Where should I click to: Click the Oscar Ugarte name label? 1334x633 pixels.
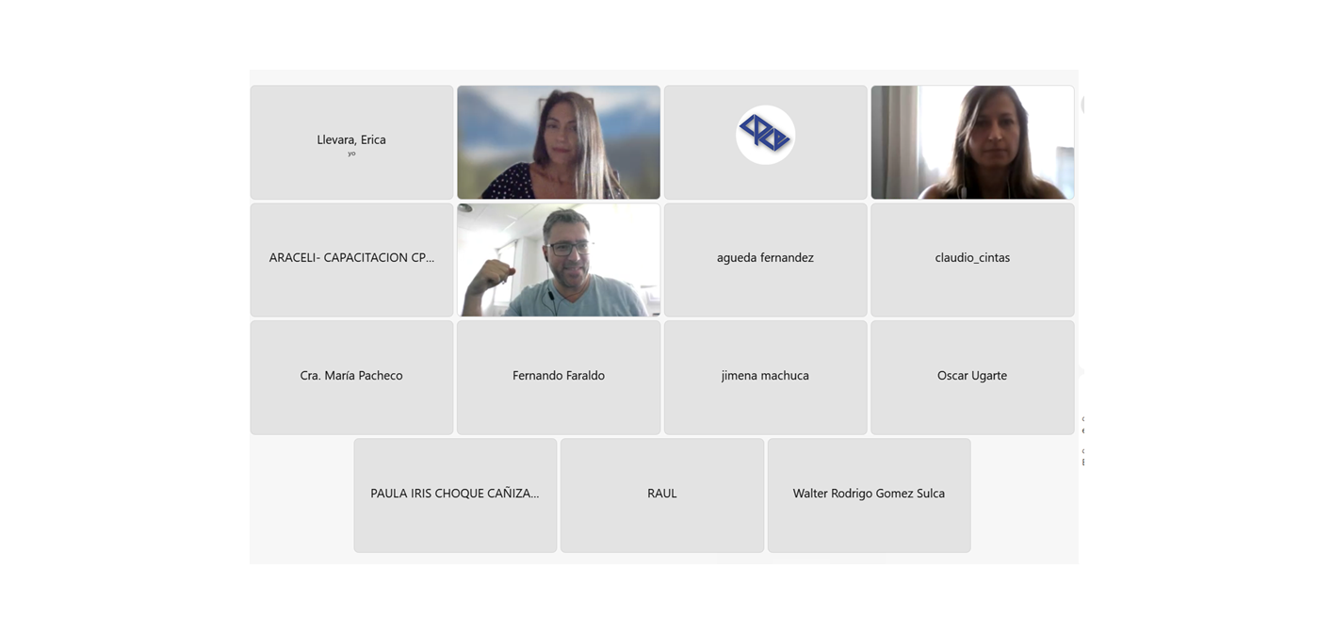[972, 375]
